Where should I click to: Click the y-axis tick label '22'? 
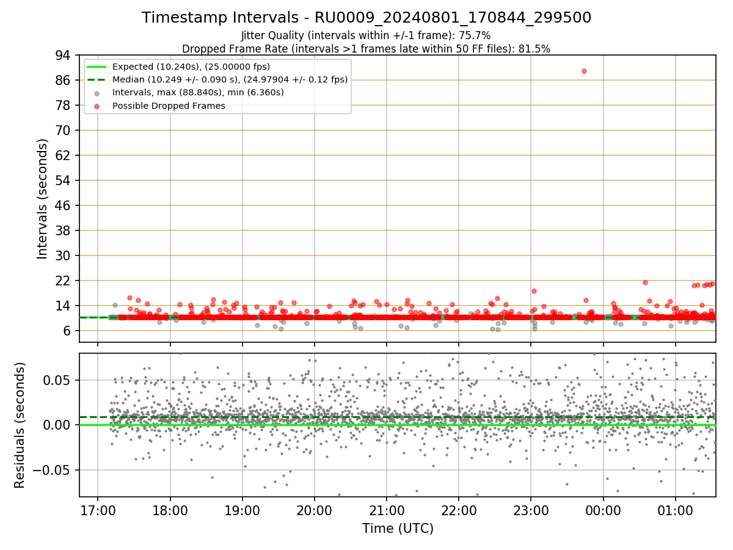[63, 280]
